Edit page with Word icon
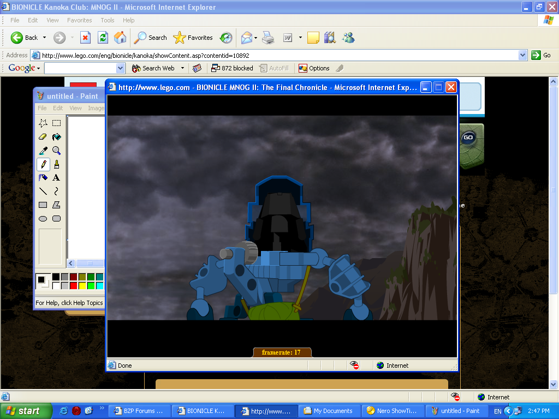Viewport: 559px width, 419px height. pyautogui.click(x=288, y=38)
